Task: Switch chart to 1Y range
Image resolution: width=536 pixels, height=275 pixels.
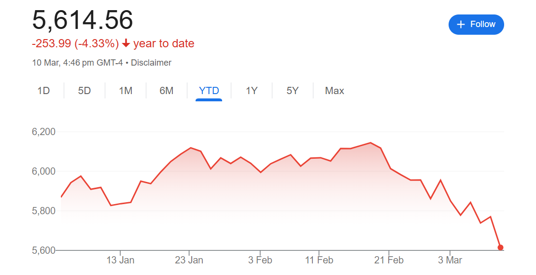Action: point(252,91)
